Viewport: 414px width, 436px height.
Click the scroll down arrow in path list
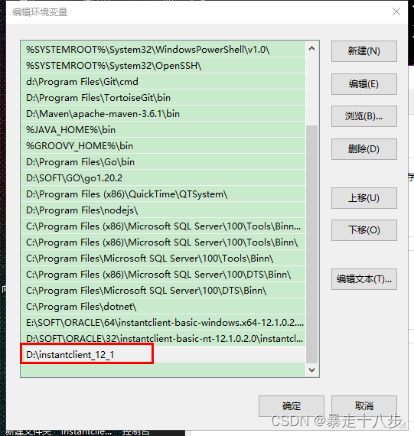[x=312, y=370]
